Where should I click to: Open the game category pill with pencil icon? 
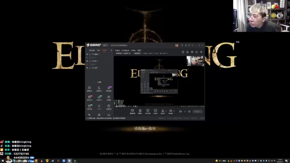123,53
